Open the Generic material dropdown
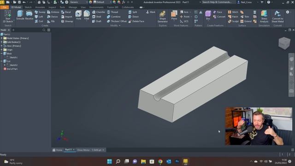Viewport: 295px width, 166px height. pos(79,2)
